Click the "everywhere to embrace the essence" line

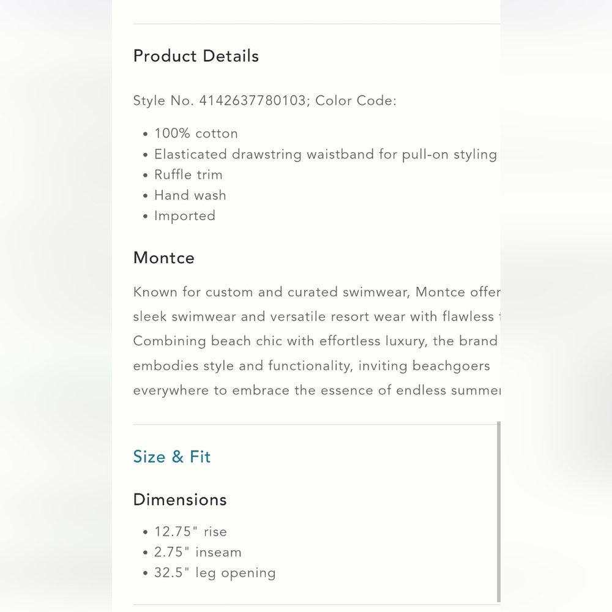316,390
